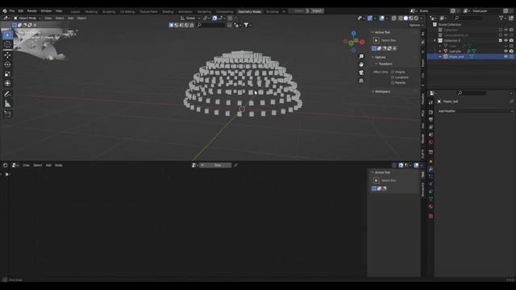Viewport: 516px width, 290px height.
Task: Click New node tree button
Action: click(217, 165)
